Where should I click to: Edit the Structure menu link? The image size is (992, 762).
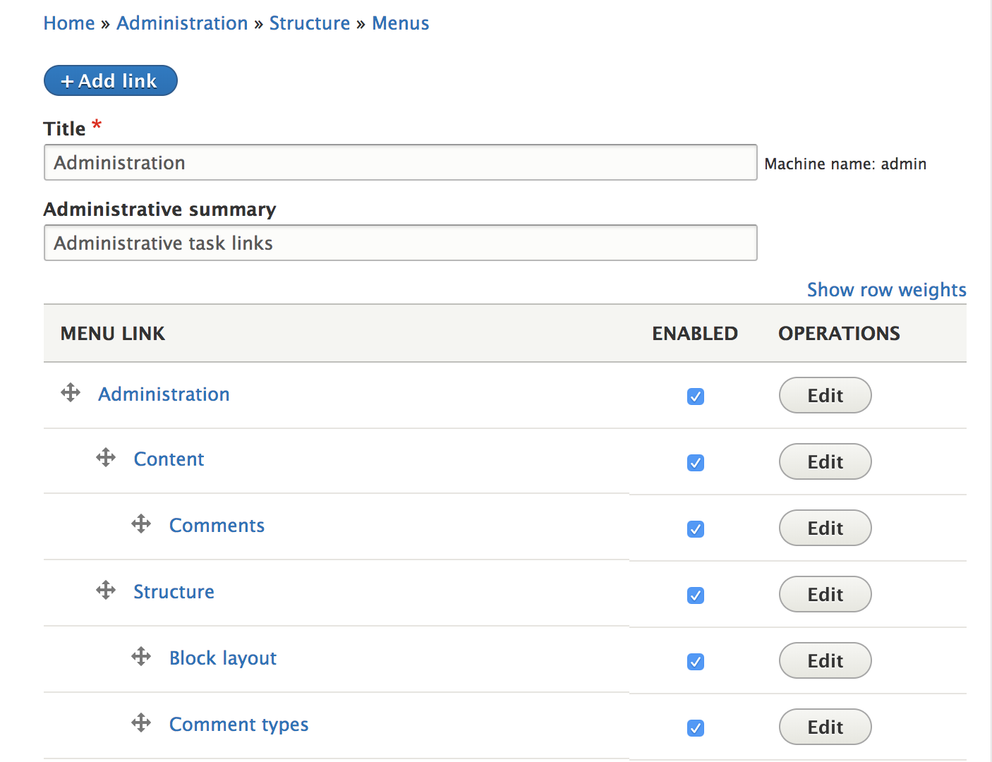[825, 594]
